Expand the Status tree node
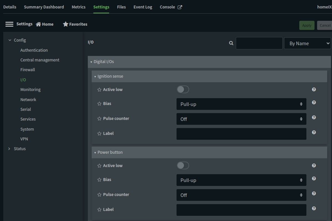 9,149
